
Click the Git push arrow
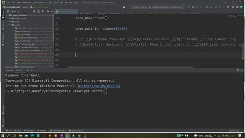[x=220, y=7]
